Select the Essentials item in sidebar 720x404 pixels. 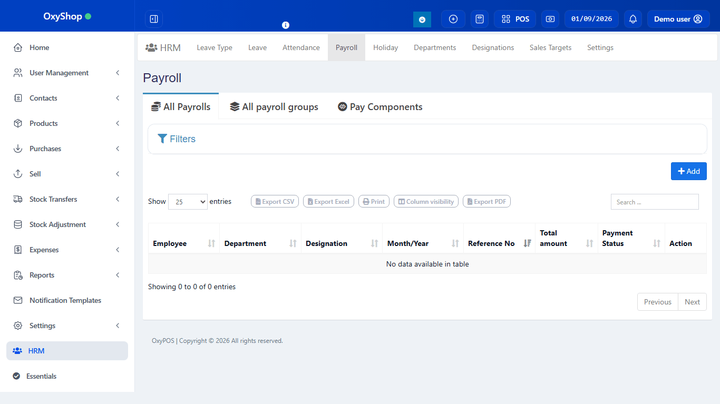(x=41, y=376)
